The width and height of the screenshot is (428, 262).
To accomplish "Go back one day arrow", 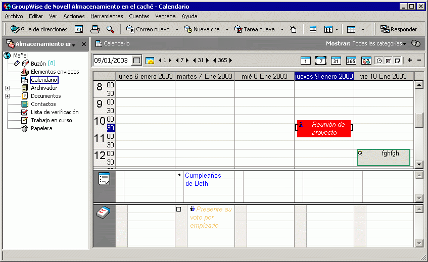I will pos(160,61).
